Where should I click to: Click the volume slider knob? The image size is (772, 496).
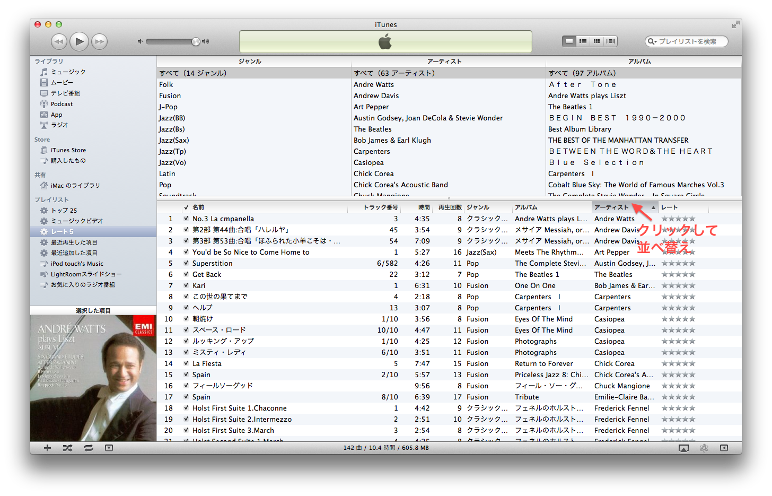point(196,41)
